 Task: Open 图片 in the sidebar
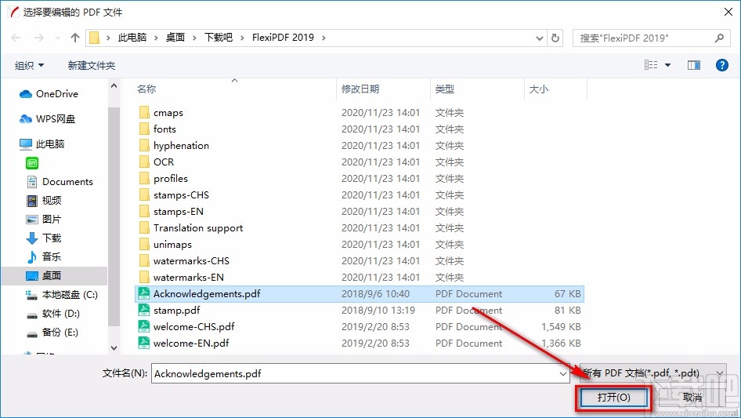click(x=44, y=219)
